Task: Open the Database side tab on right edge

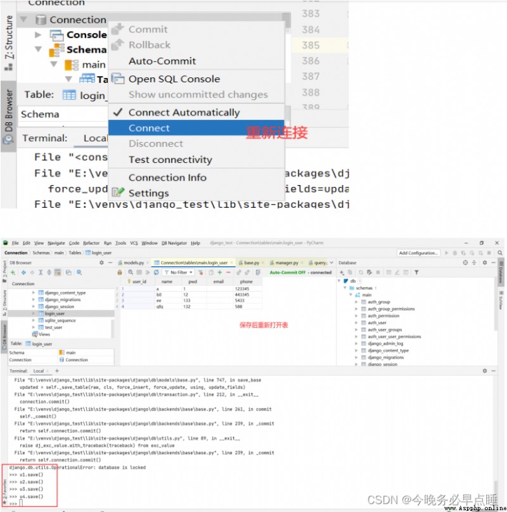Action: (x=501, y=272)
